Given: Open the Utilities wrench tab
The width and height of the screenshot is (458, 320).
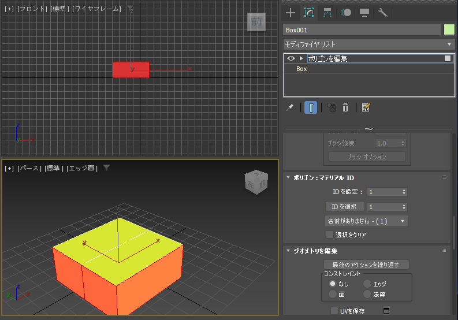Looking at the screenshot, I should (x=383, y=13).
